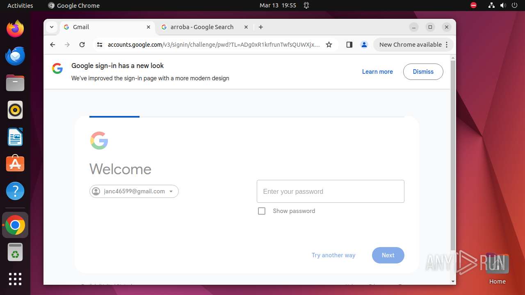
Task: Bookmark this page with the star
Action: coord(329,45)
